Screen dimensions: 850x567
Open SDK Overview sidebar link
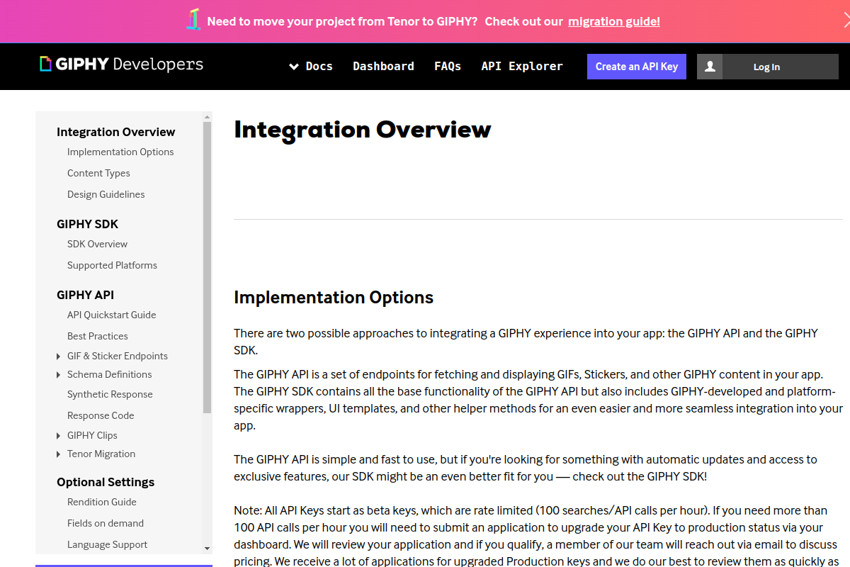point(98,244)
